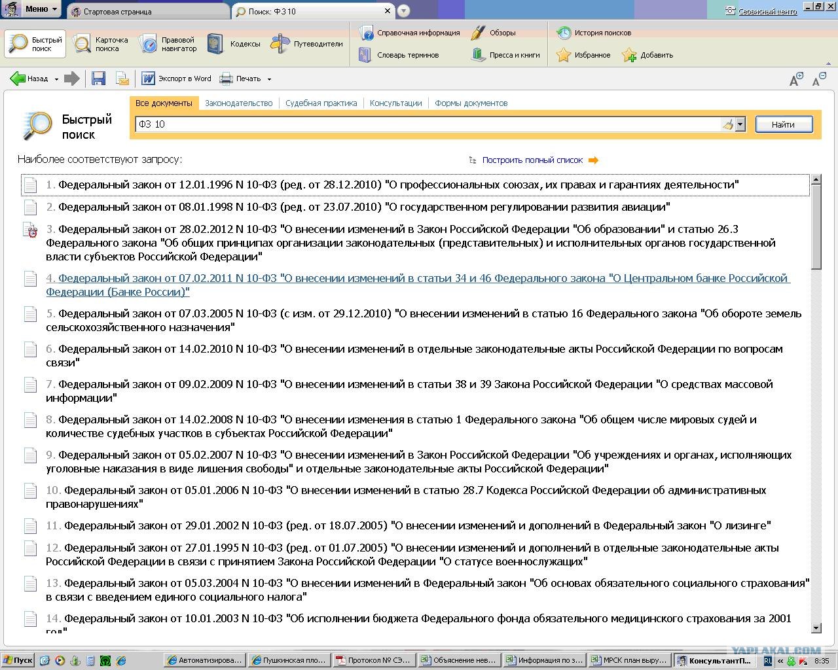Image resolution: width=838 pixels, height=670 pixels.
Task: Expand Назад history dropdown arrow
Action: [56, 79]
